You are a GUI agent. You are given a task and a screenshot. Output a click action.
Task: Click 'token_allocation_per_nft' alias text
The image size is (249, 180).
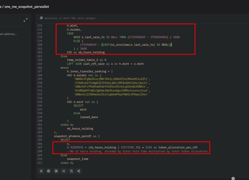point(178,148)
